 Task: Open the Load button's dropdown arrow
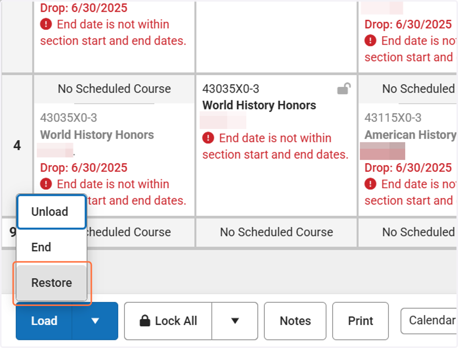tap(95, 321)
